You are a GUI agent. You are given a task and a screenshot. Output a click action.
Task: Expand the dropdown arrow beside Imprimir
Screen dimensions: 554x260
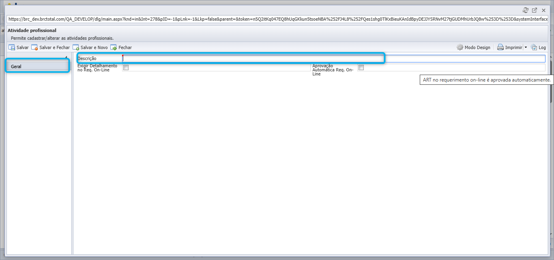click(526, 47)
